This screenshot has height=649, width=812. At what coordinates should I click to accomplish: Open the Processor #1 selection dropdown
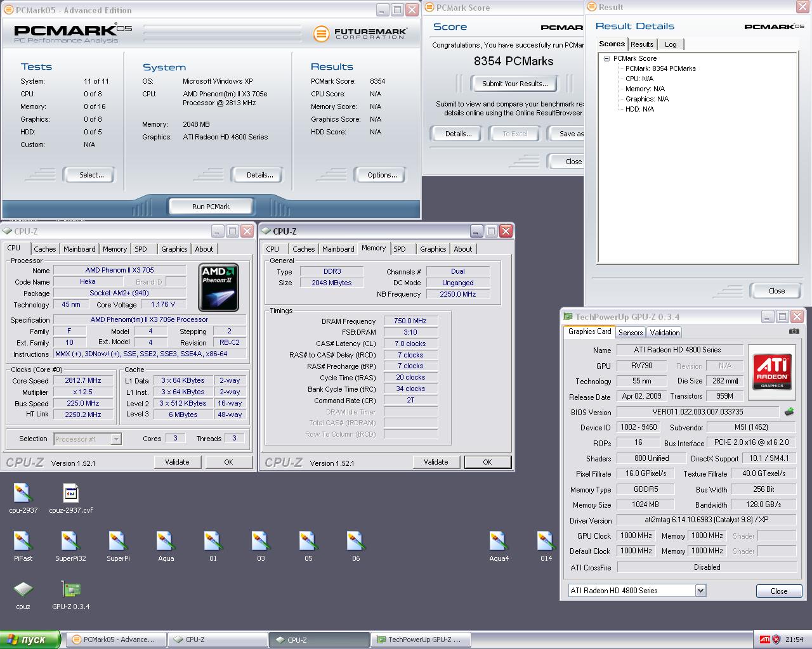(x=116, y=439)
